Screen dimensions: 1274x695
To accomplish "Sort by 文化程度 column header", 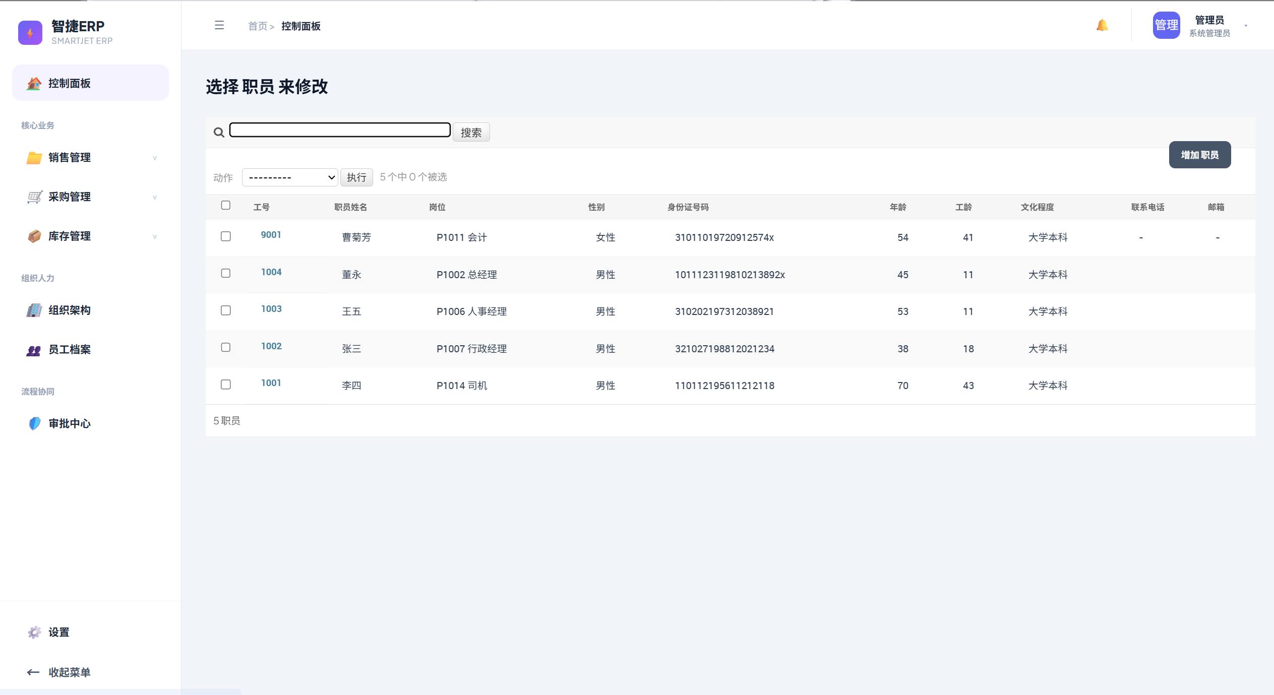I will point(1038,207).
